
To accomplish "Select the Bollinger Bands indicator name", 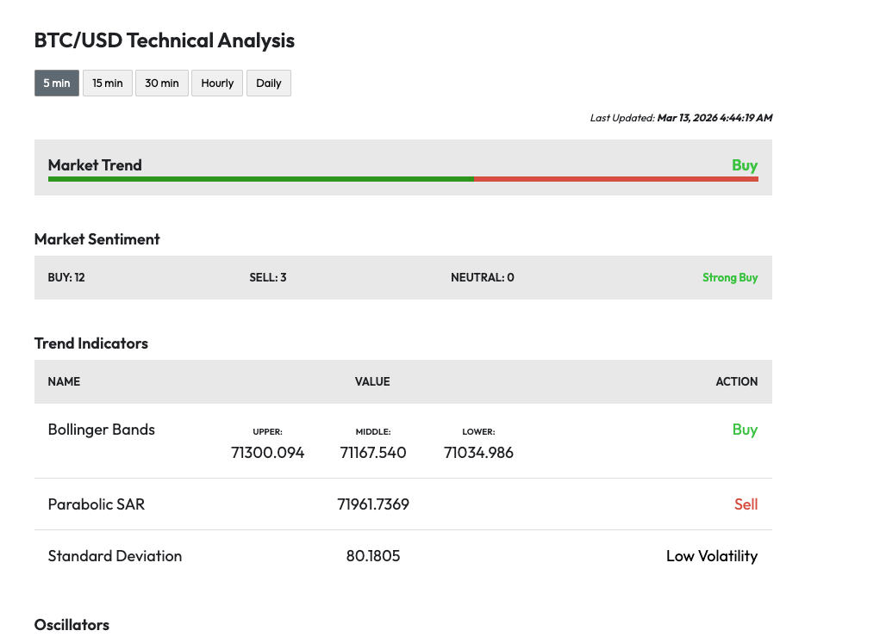I will [102, 430].
